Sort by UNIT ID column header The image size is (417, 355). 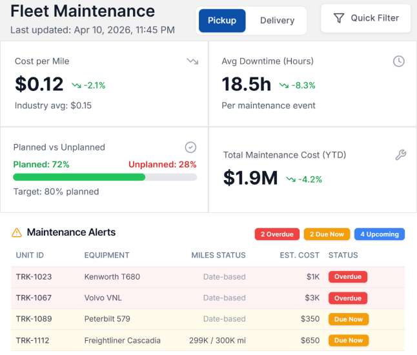pyautogui.click(x=30, y=256)
